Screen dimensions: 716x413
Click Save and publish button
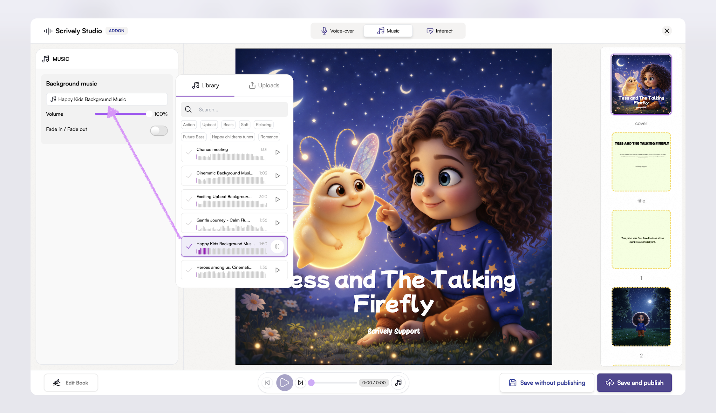coord(634,383)
